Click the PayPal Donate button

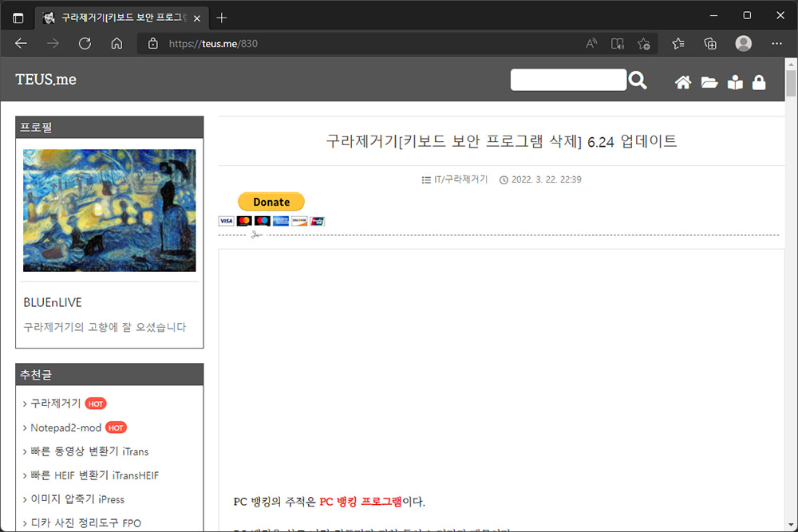[x=271, y=202]
